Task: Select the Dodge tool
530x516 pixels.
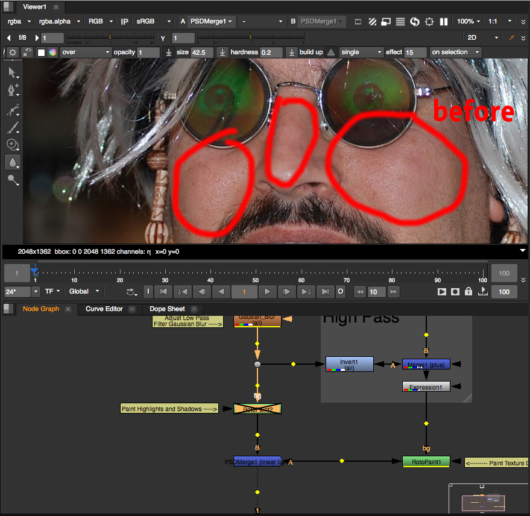Action: [11, 180]
